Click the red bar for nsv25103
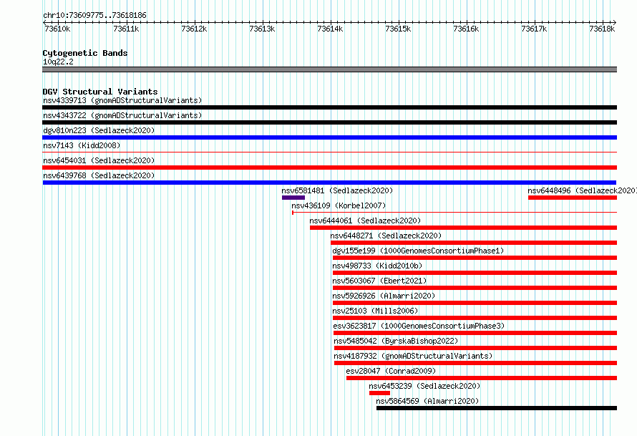This screenshot has height=436, width=637. coord(475,318)
